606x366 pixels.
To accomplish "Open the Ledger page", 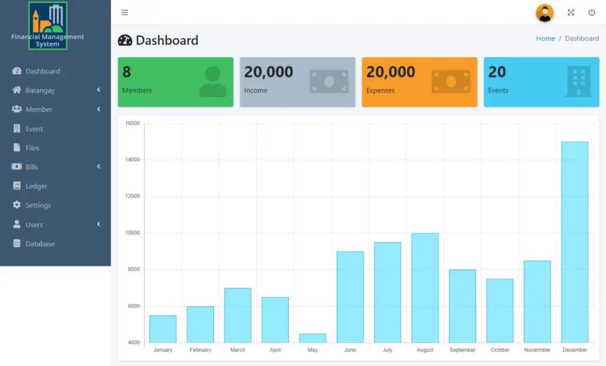I will 37,186.
